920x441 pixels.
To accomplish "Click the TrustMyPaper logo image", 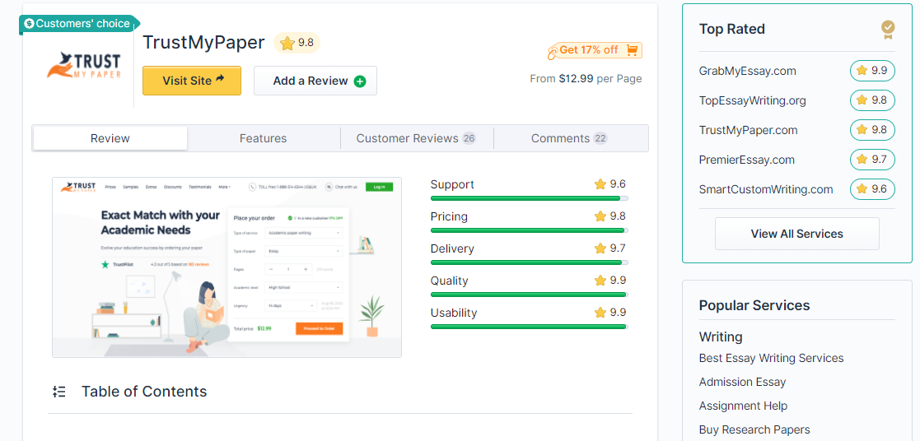I will [x=84, y=65].
